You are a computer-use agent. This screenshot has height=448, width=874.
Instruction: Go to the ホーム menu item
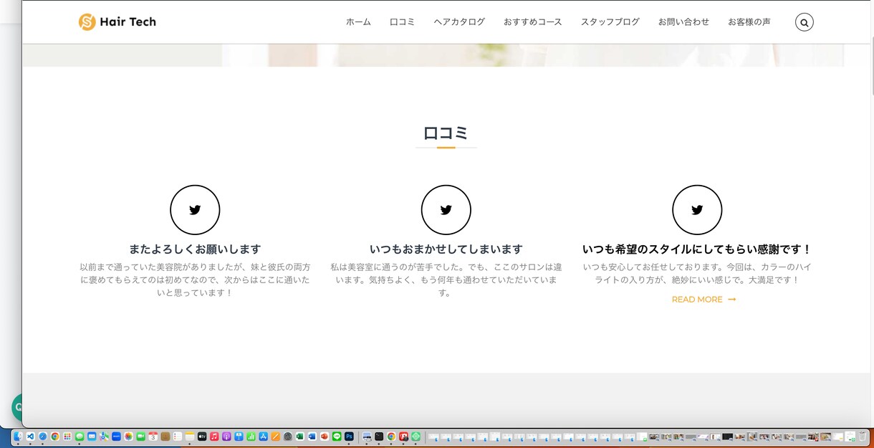pyautogui.click(x=358, y=22)
